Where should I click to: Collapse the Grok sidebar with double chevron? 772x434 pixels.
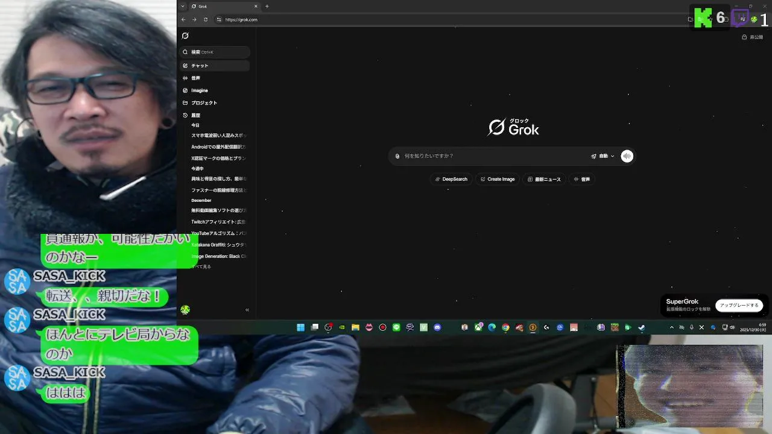click(247, 310)
